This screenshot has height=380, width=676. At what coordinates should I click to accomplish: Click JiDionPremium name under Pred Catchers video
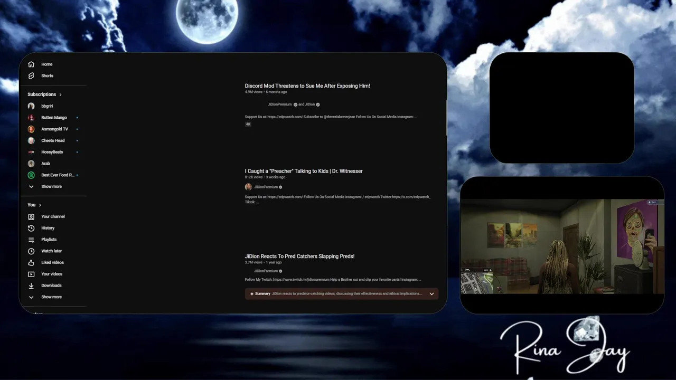point(266,271)
